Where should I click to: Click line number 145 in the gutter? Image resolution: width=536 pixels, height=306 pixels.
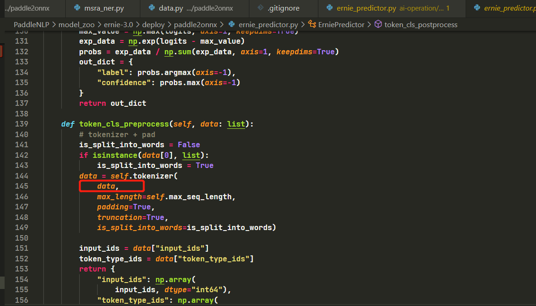tap(22, 186)
